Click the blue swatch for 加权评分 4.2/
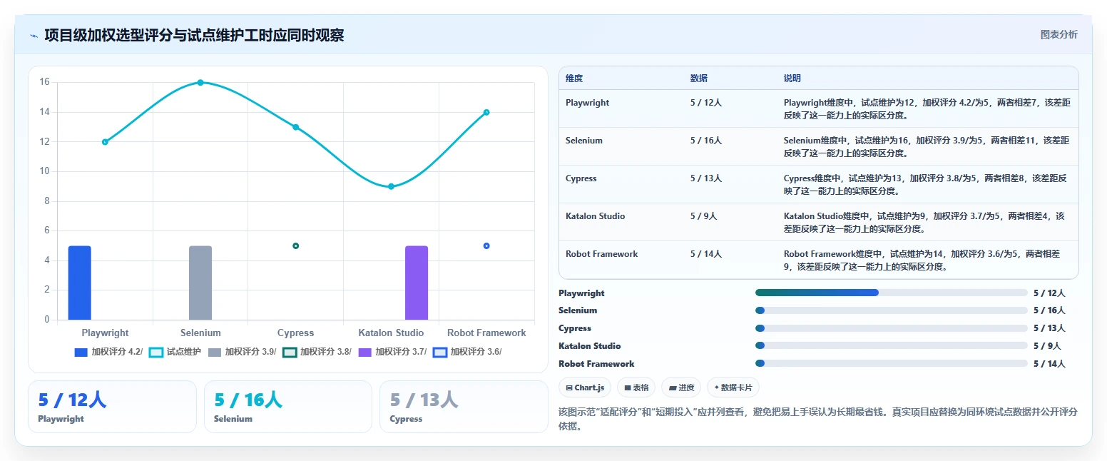The height and width of the screenshot is (461, 1107). 81,352
